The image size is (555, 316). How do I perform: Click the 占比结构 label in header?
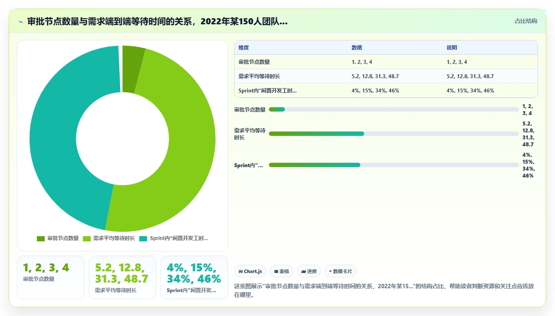526,21
